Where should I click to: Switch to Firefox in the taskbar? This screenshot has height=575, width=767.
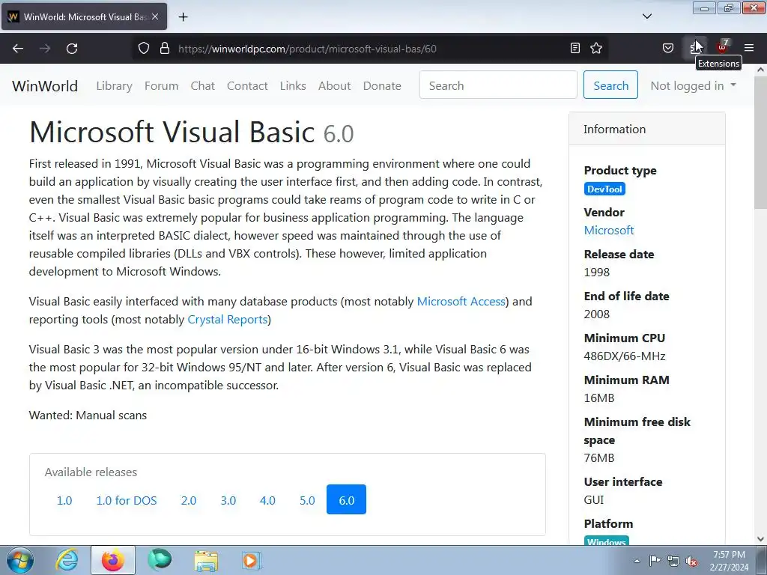click(x=113, y=560)
